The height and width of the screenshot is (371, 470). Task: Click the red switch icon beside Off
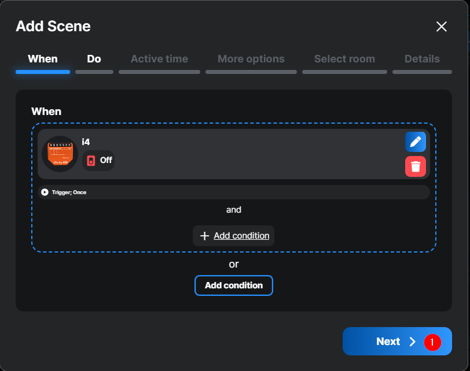(x=91, y=161)
